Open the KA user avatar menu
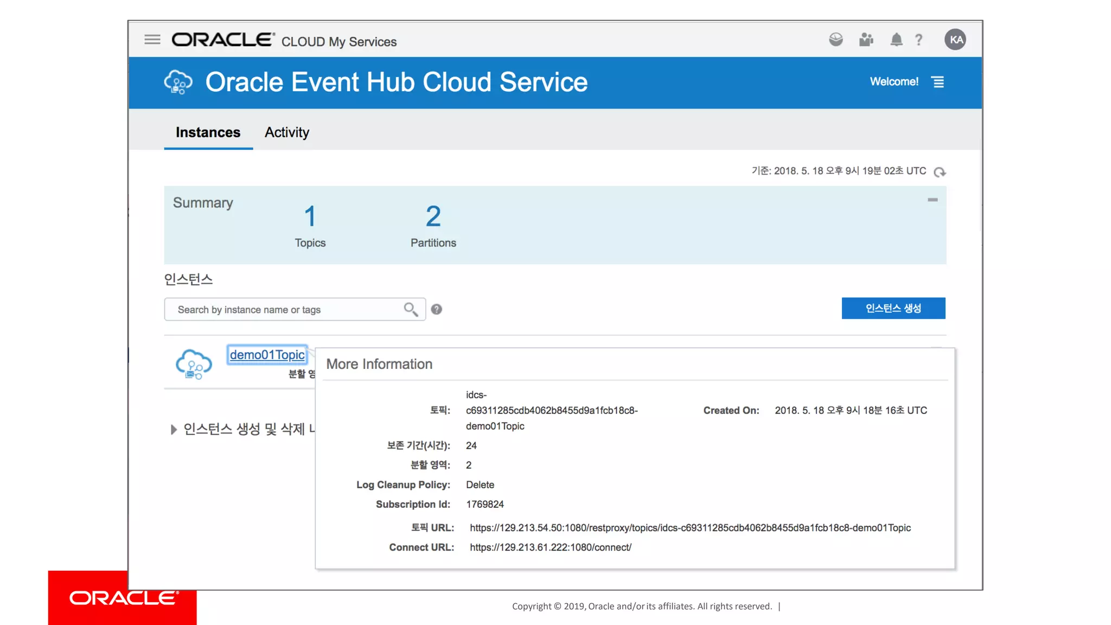The image size is (1111, 625). [x=955, y=40]
